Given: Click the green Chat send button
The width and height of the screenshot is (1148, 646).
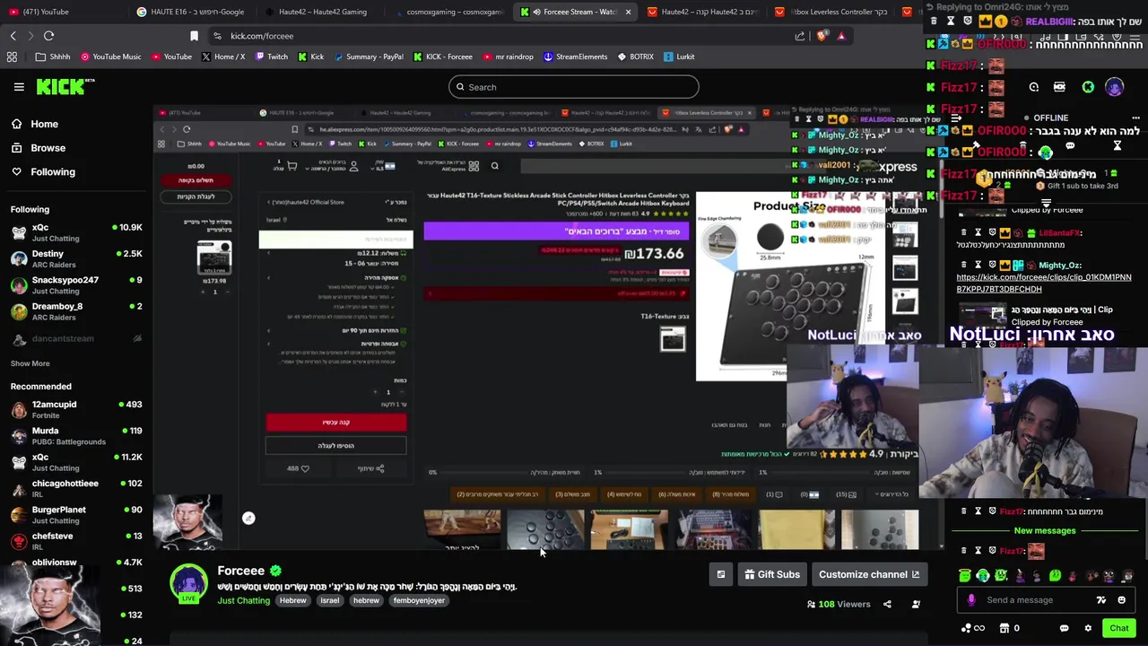Looking at the screenshot, I should (1118, 628).
